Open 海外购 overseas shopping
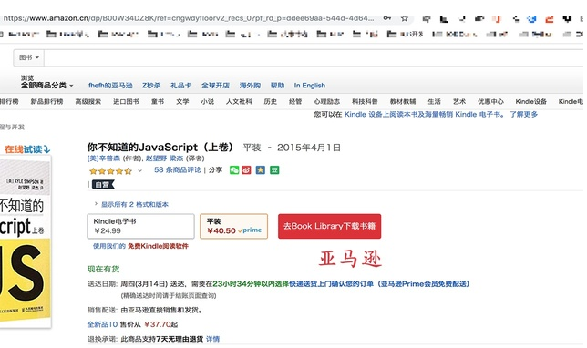 click(x=250, y=86)
